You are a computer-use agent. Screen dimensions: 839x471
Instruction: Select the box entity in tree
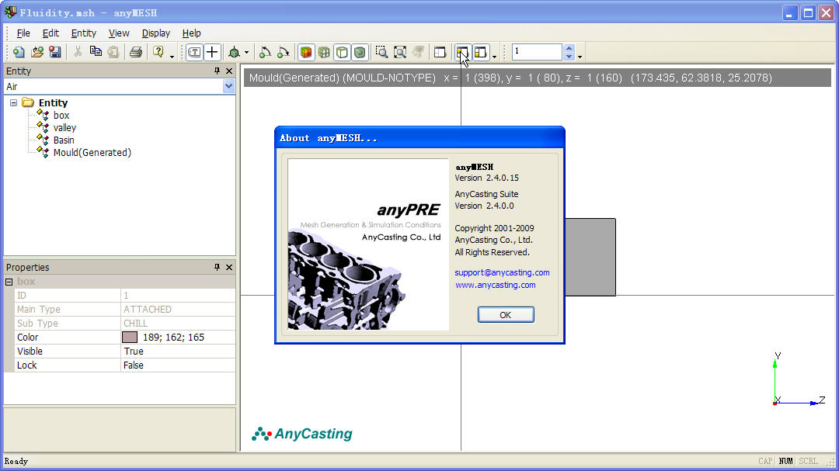tap(61, 116)
